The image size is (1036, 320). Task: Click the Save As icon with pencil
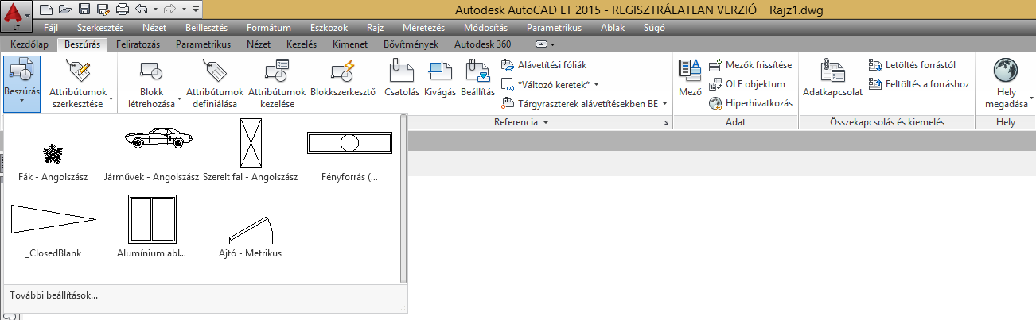[103, 10]
